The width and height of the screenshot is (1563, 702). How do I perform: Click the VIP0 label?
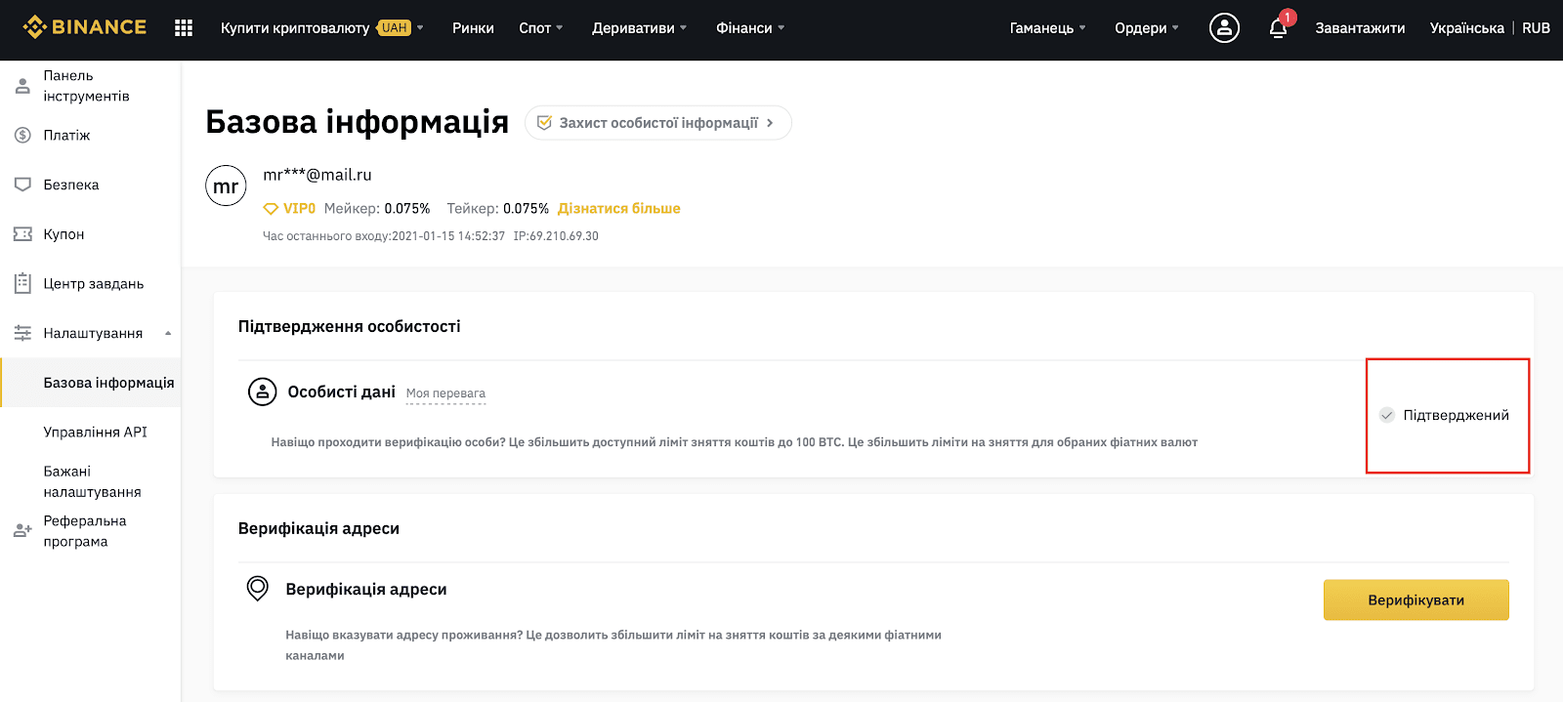point(299,208)
